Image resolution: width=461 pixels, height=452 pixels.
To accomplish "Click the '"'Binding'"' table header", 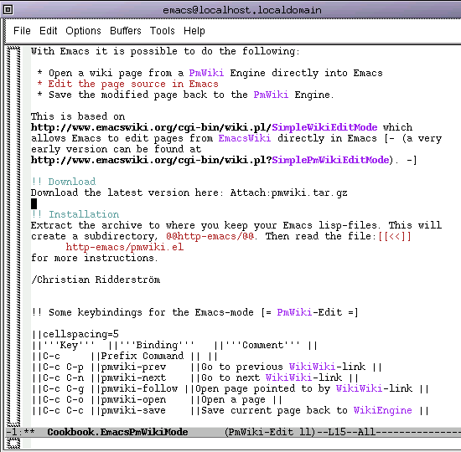I will point(157,345).
